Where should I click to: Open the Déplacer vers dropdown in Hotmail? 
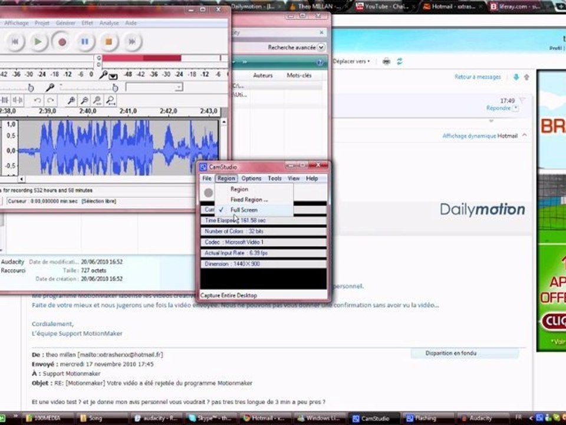click(351, 61)
